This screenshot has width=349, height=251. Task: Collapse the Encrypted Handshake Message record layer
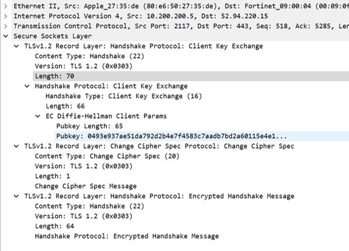(17, 196)
